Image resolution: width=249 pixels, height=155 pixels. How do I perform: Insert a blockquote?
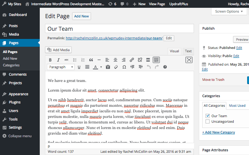pos(91,60)
